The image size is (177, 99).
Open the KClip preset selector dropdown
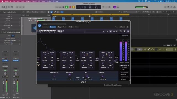[94, 31]
